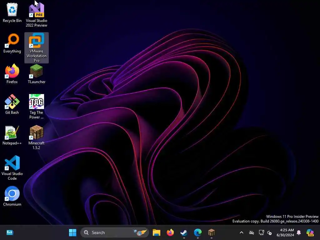The height and width of the screenshot is (240, 320).
Task: Select Tag The Power desktop icon
Action: click(37, 107)
